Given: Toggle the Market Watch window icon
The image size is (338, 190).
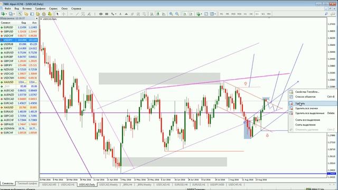Looking at the screenshot, I should click(x=20, y=14).
